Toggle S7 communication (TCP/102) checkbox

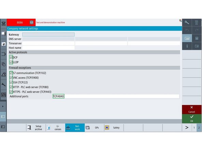point(11,73)
